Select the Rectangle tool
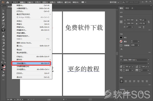153x101 pixels. 3,24
